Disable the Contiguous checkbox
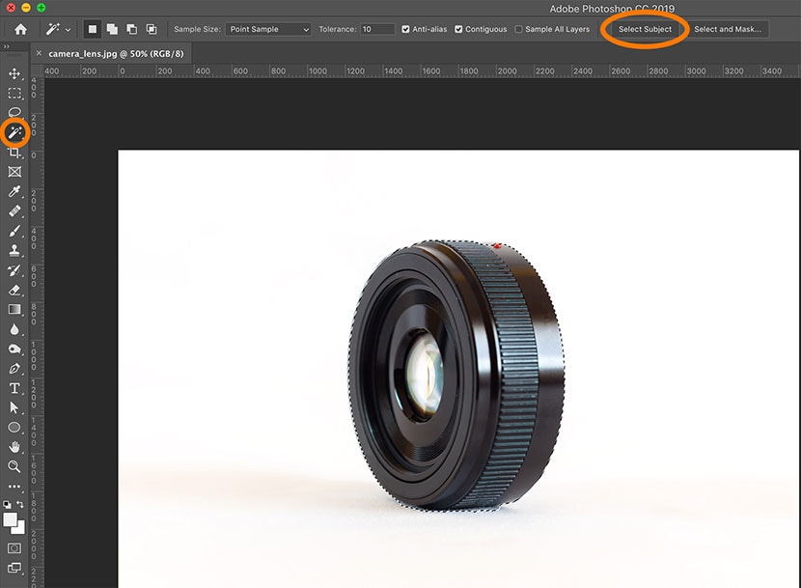801x588 pixels. pos(458,29)
